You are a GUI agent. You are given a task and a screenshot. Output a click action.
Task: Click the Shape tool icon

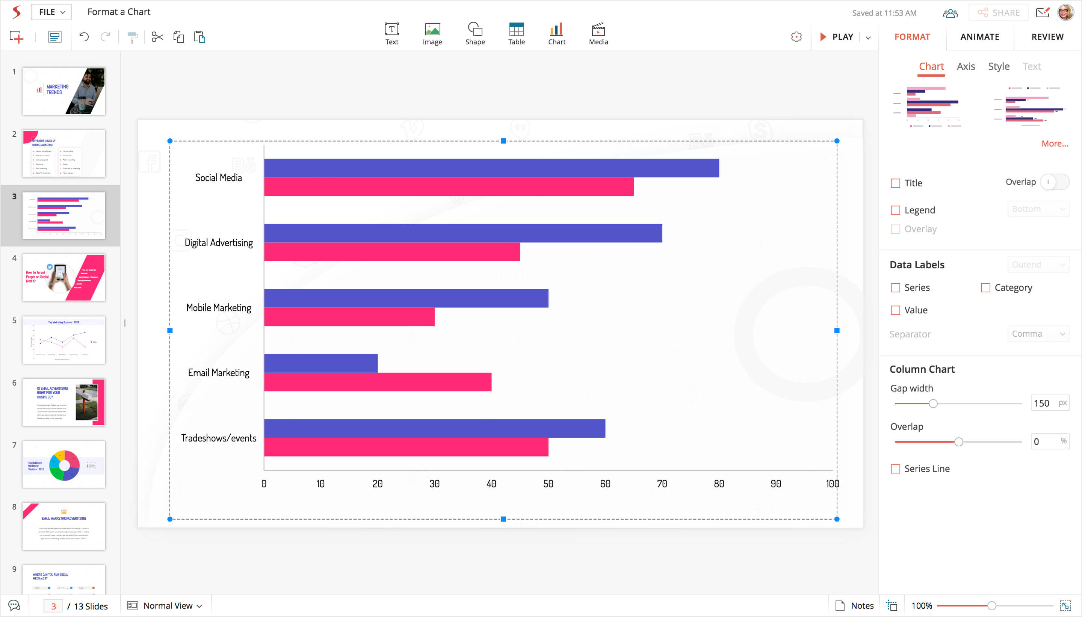click(x=475, y=33)
